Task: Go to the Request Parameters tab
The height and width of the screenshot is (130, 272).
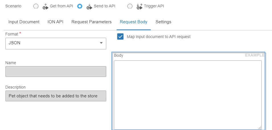Action: tap(91, 22)
